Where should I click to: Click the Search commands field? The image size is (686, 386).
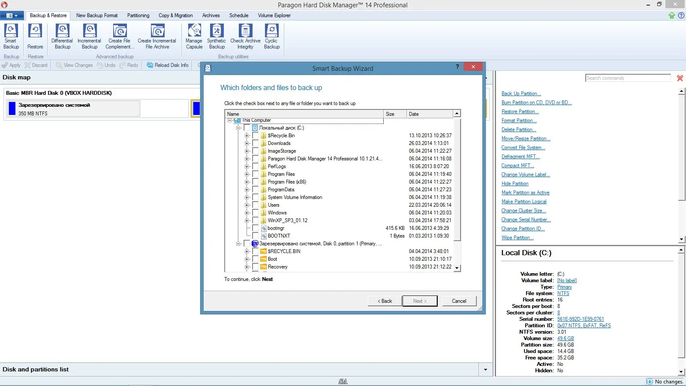click(x=628, y=78)
